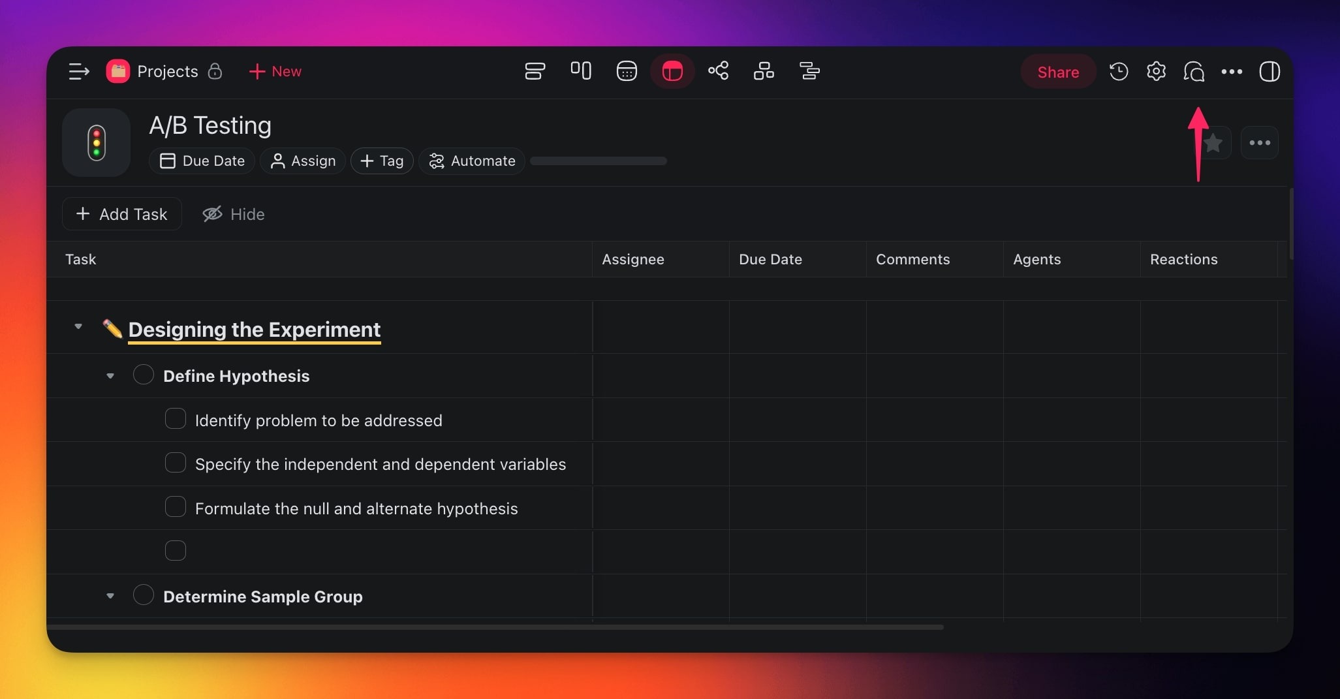Mark 'Define Hypothesis' as complete
This screenshot has width=1340, height=699.
143,375
